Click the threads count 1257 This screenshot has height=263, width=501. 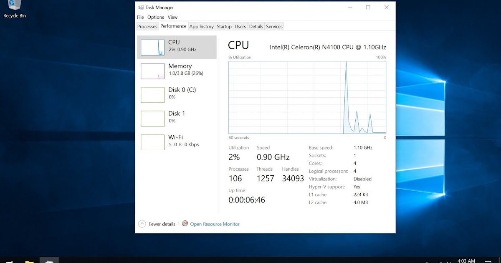(265, 179)
